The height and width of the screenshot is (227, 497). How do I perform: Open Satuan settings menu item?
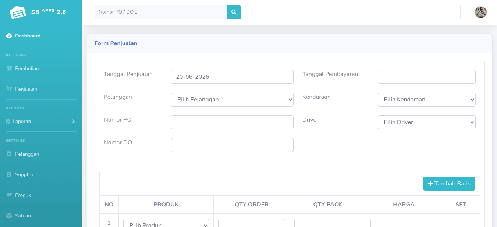click(x=41, y=216)
